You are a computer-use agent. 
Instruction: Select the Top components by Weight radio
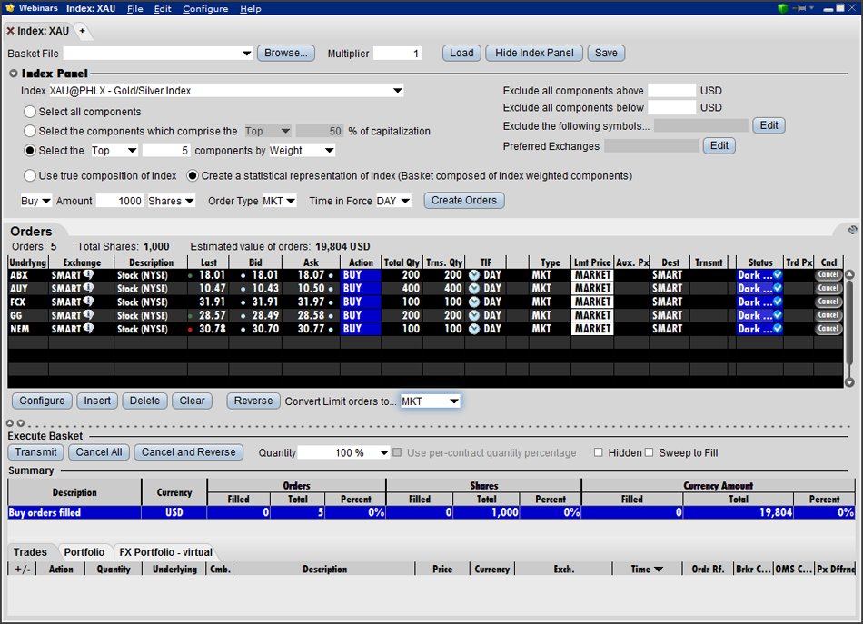[x=30, y=150]
